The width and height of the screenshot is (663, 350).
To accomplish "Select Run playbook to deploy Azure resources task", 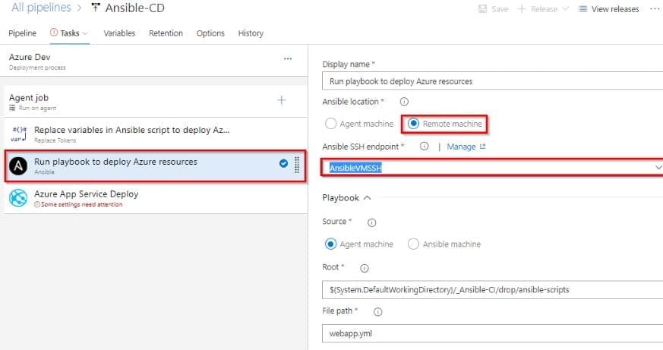I will tap(156, 166).
